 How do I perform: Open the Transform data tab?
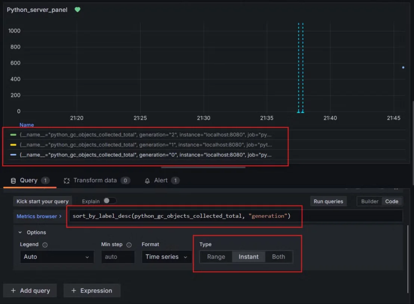click(97, 181)
